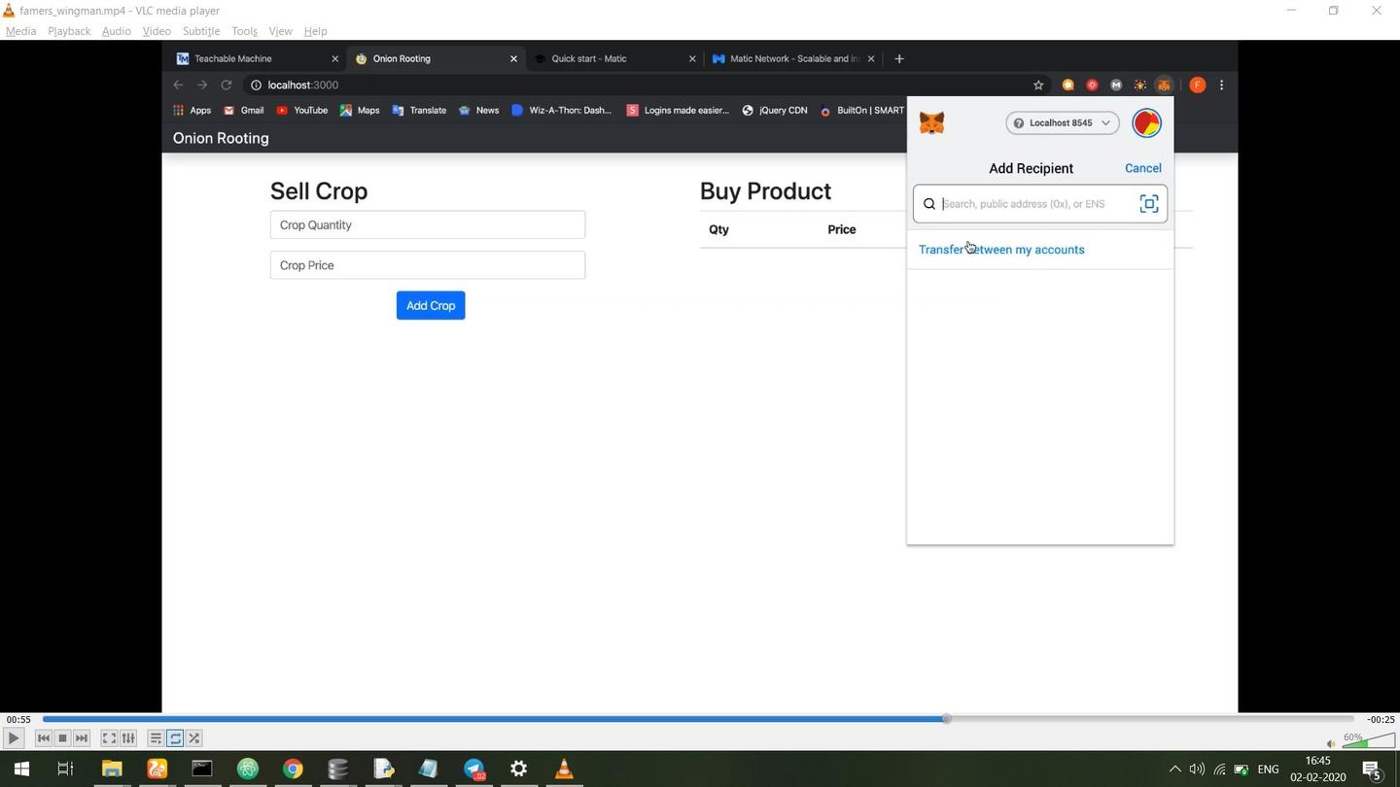Click the VLC playback seek bar
Image resolution: width=1400 pixels, height=787 pixels.
click(x=698, y=719)
